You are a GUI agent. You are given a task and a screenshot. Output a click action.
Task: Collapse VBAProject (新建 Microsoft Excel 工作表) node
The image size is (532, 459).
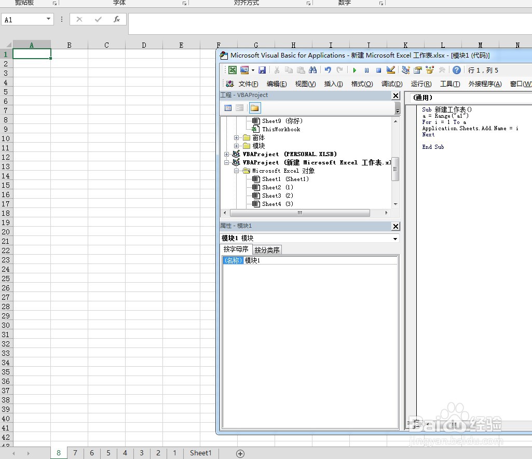click(227, 163)
